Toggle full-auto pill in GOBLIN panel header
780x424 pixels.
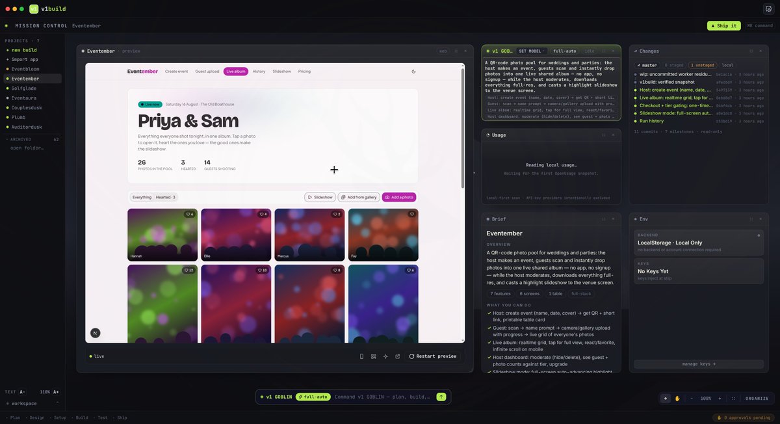pos(564,51)
